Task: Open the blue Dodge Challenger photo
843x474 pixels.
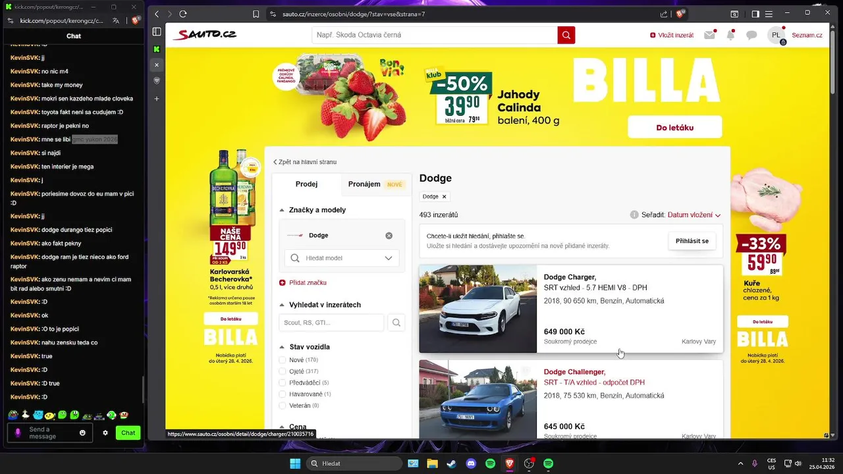Action: [478, 400]
